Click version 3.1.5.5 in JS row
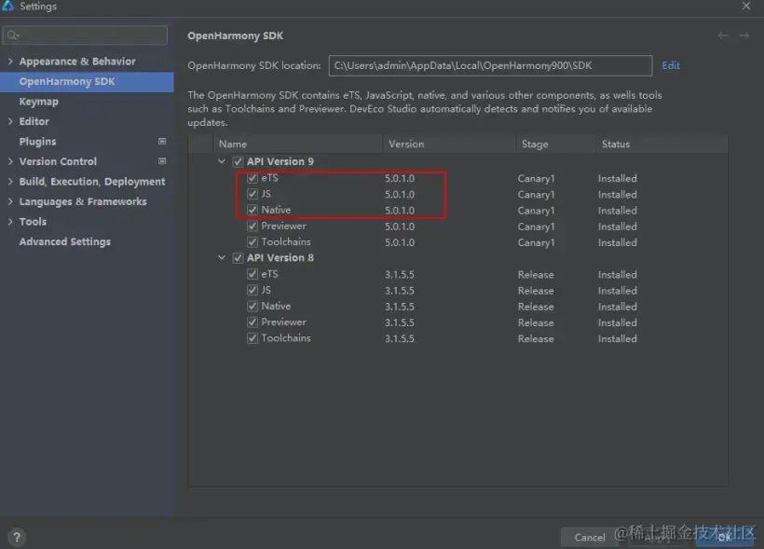764x549 pixels. tap(400, 291)
